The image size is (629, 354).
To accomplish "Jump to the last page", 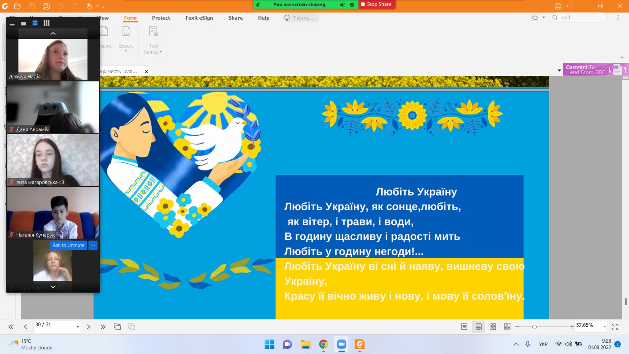I will click(x=103, y=327).
